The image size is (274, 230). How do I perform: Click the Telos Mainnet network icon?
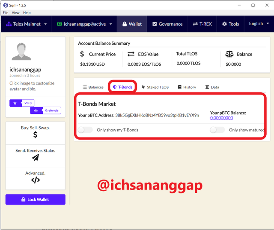pyautogui.click(x=9, y=24)
